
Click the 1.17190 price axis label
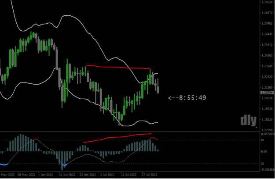[267, 130]
